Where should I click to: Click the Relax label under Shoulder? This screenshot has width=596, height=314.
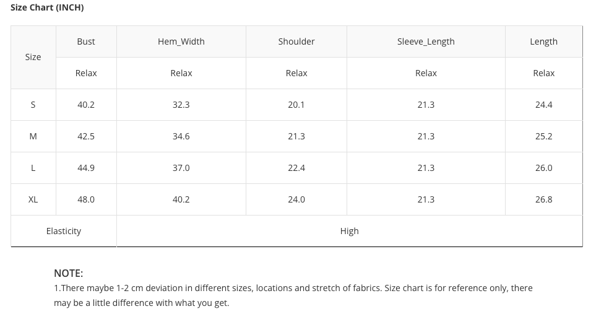pyautogui.click(x=296, y=73)
